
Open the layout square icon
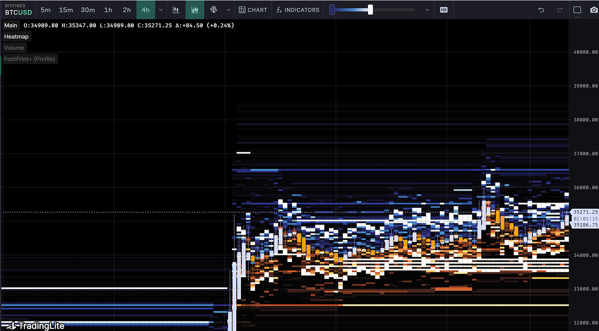point(577,10)
